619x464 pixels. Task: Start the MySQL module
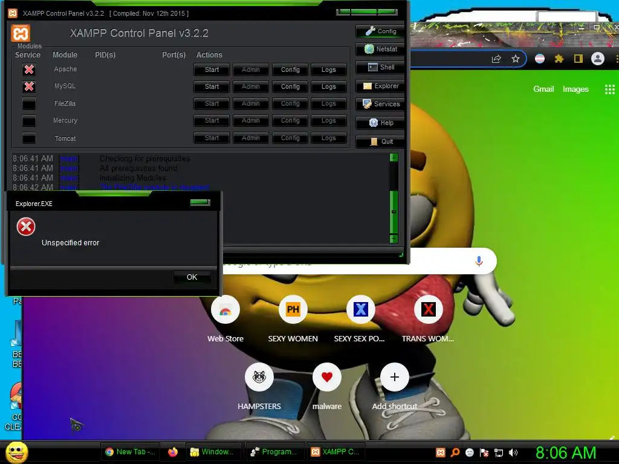(212, 86)
